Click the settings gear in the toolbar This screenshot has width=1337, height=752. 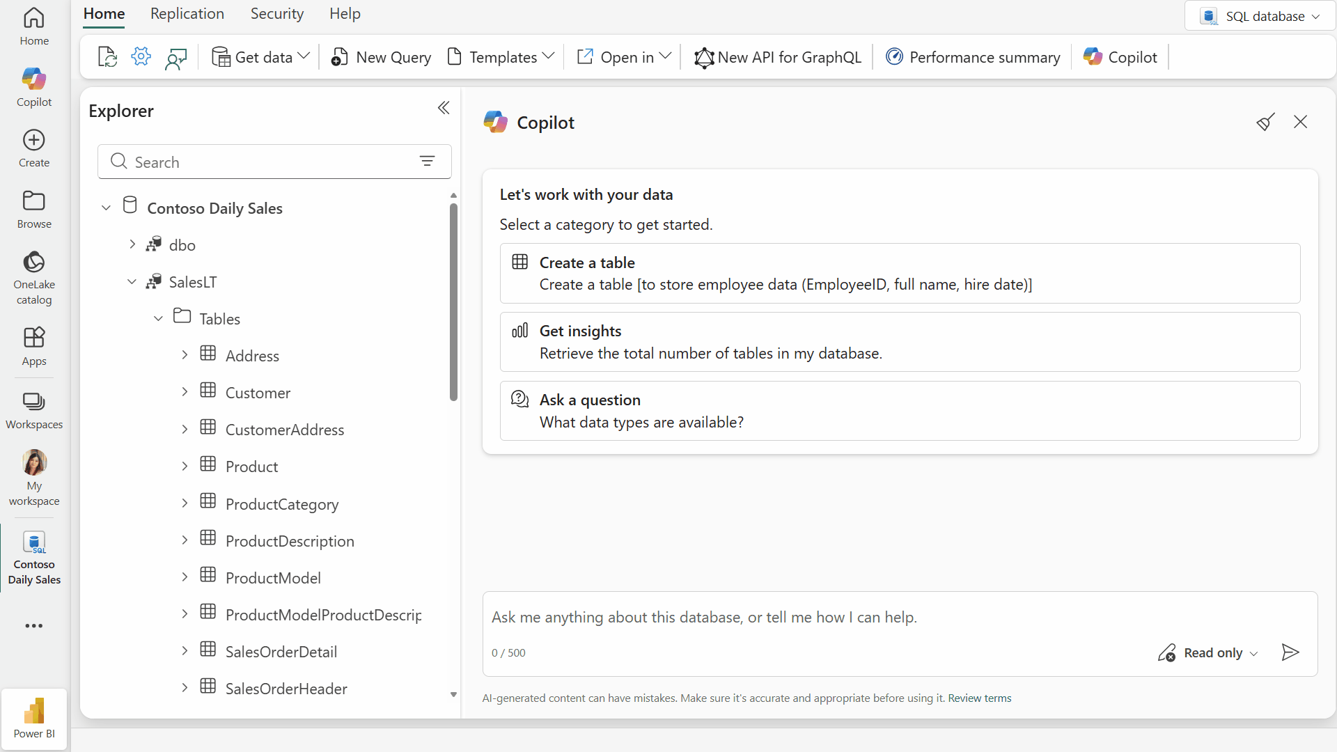tap(141, 56)
